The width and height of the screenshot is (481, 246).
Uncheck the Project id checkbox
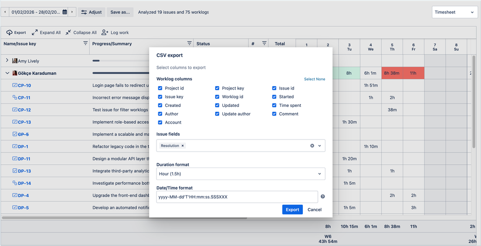tap(160, 88)
